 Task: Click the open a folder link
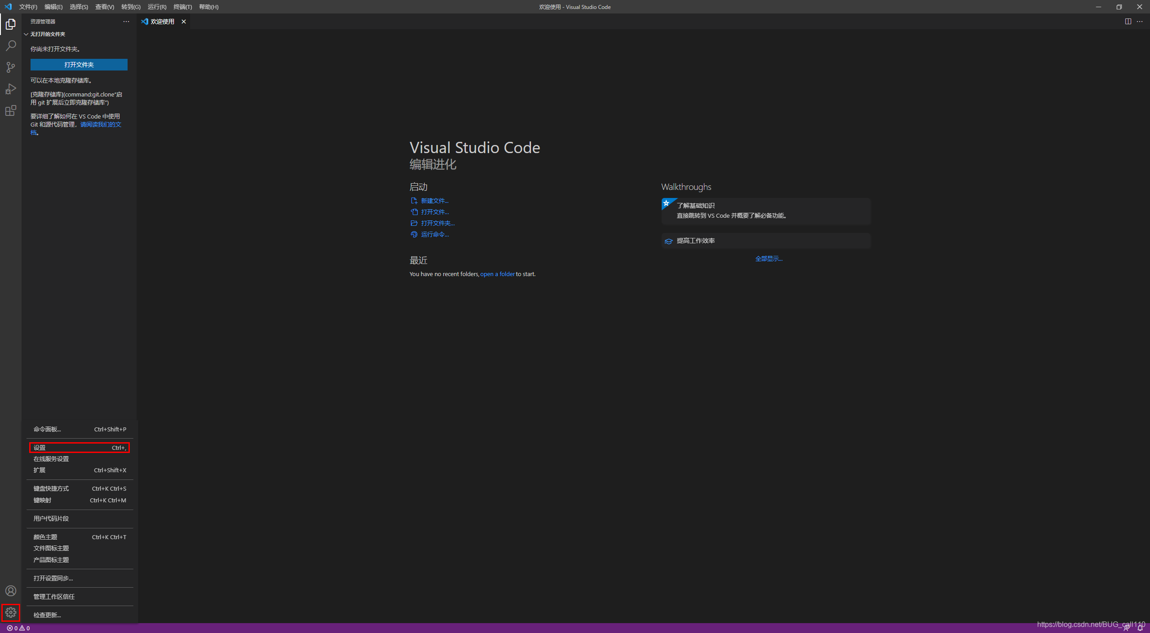point(497,274)
